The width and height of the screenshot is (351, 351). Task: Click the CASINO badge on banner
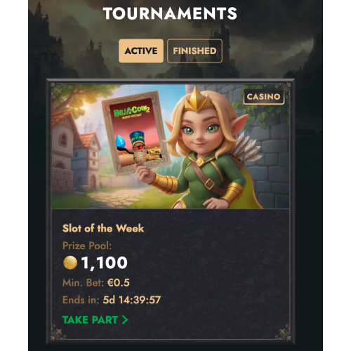pos(263,96)
